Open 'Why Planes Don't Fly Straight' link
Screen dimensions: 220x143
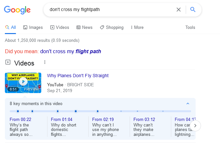coord(78,76)
